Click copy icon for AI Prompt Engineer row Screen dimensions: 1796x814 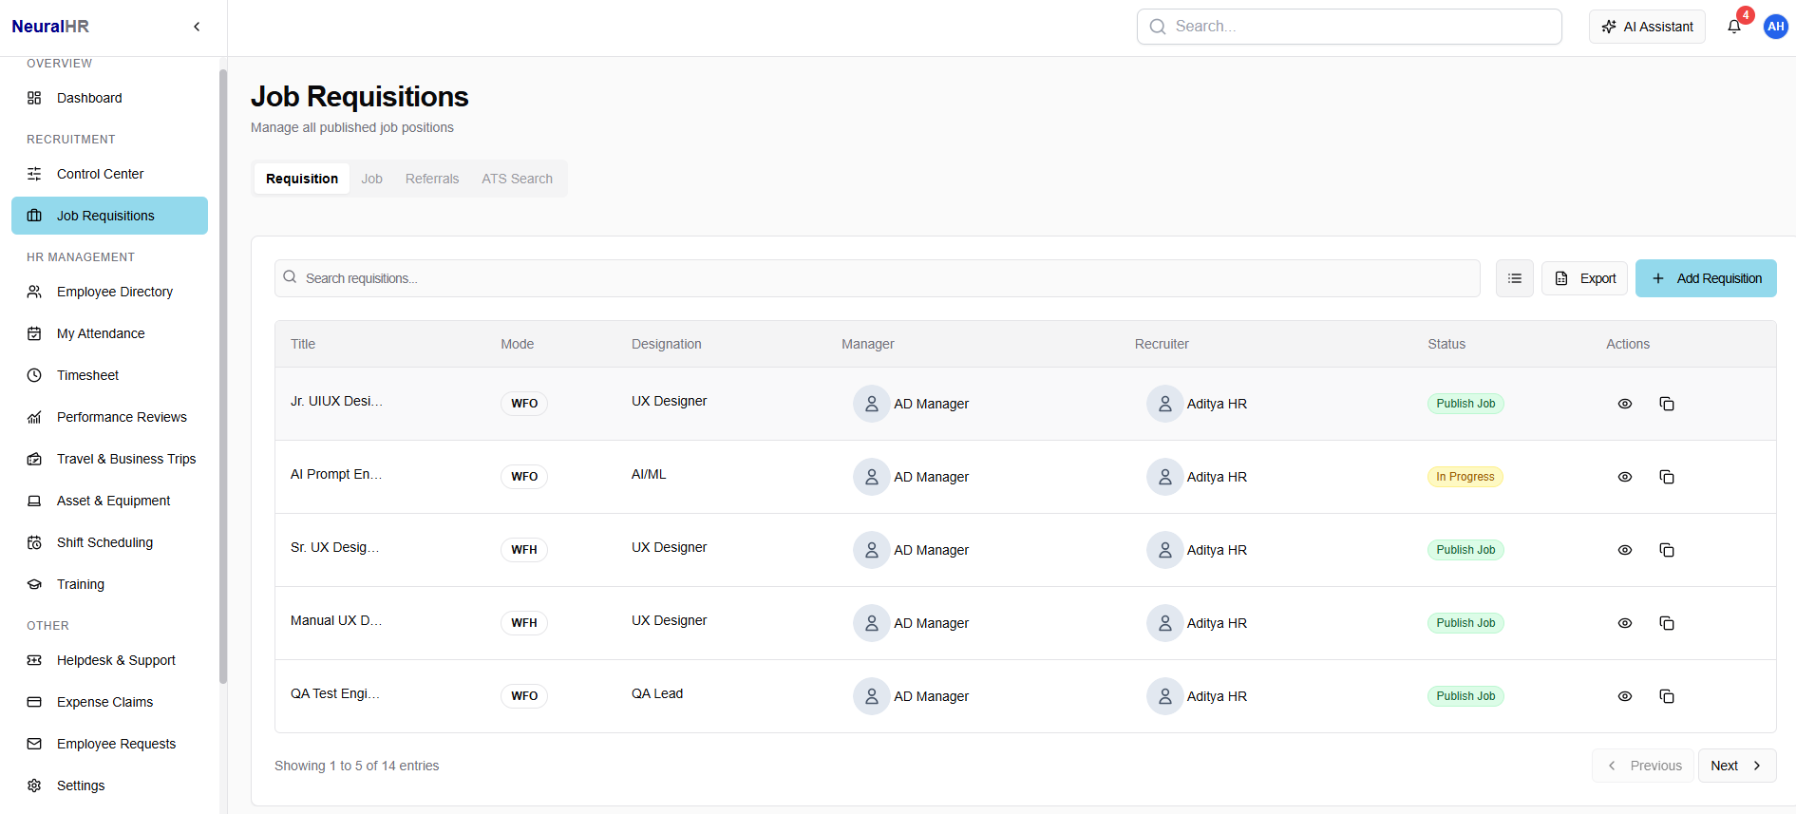(1666, 477)
